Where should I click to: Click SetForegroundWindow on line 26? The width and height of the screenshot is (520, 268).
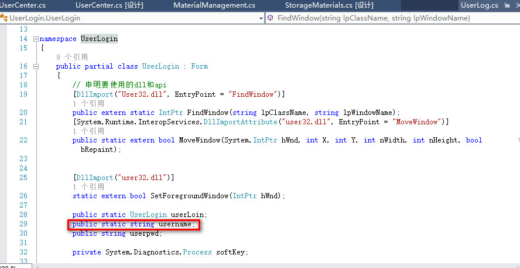[x=189, y=196]
